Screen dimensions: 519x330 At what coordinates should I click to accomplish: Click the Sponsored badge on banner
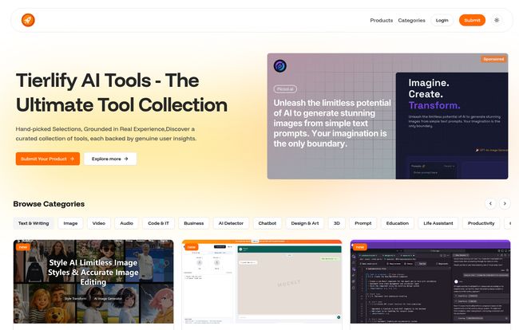coord(493,59)
